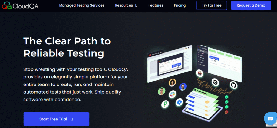Click the Try For Free button
The image size is (277, 128).
click(x=212, y=5)
